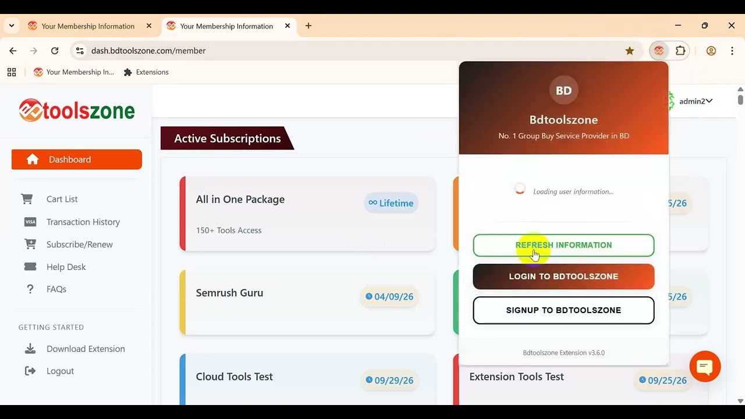Open Subscribe/Renew page
The image size is (745, 419).
pos(80,244)
